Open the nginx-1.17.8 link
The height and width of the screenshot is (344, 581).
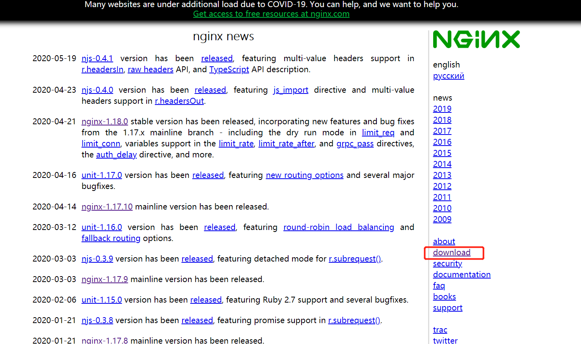[x=105, y=340]
